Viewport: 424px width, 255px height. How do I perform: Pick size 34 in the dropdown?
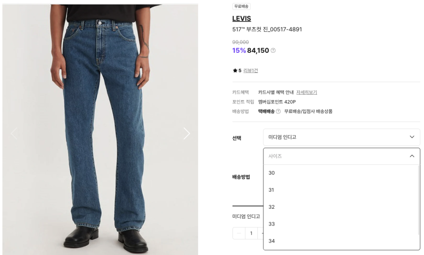341,241
